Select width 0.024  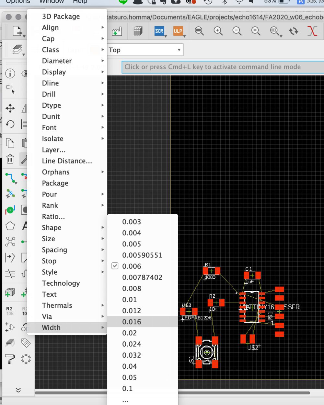coord(143,344)
